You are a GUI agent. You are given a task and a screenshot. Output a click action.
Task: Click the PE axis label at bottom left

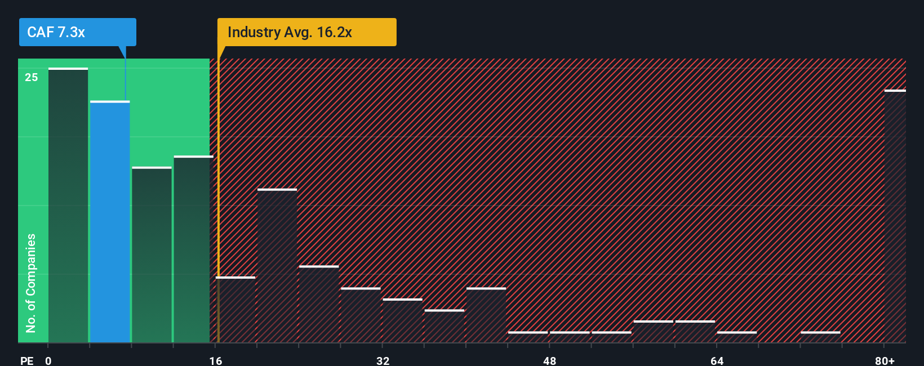click(26, 360)
